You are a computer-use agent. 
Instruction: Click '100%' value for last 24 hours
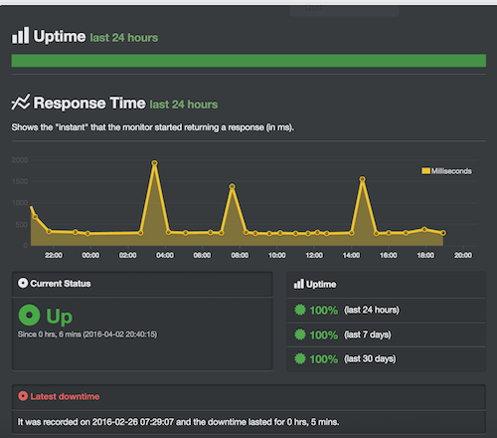[324, 311]
